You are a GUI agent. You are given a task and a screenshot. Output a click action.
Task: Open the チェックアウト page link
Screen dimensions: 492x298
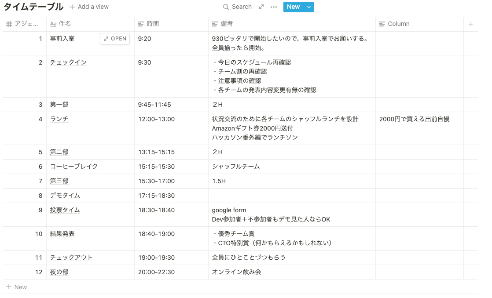point(72,258)
